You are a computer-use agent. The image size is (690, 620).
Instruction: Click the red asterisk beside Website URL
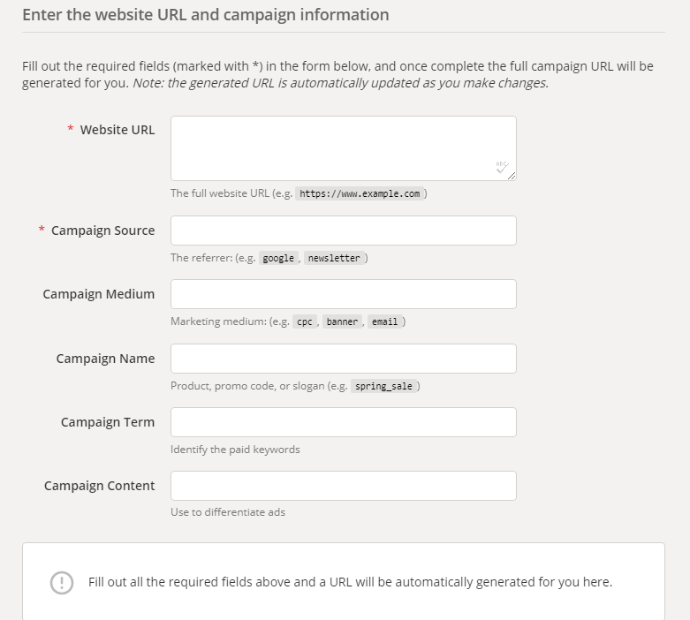coord(71,128)
